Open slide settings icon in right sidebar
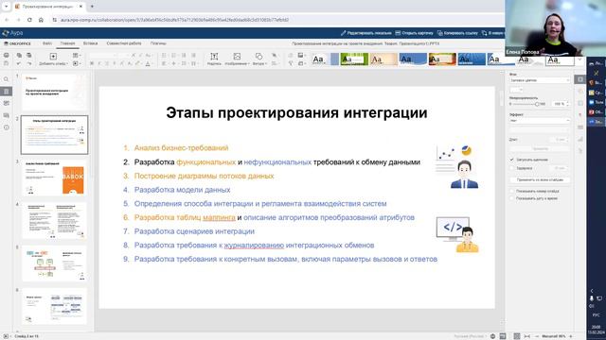Viewport: 606px width, 340px height. point(580,79)
